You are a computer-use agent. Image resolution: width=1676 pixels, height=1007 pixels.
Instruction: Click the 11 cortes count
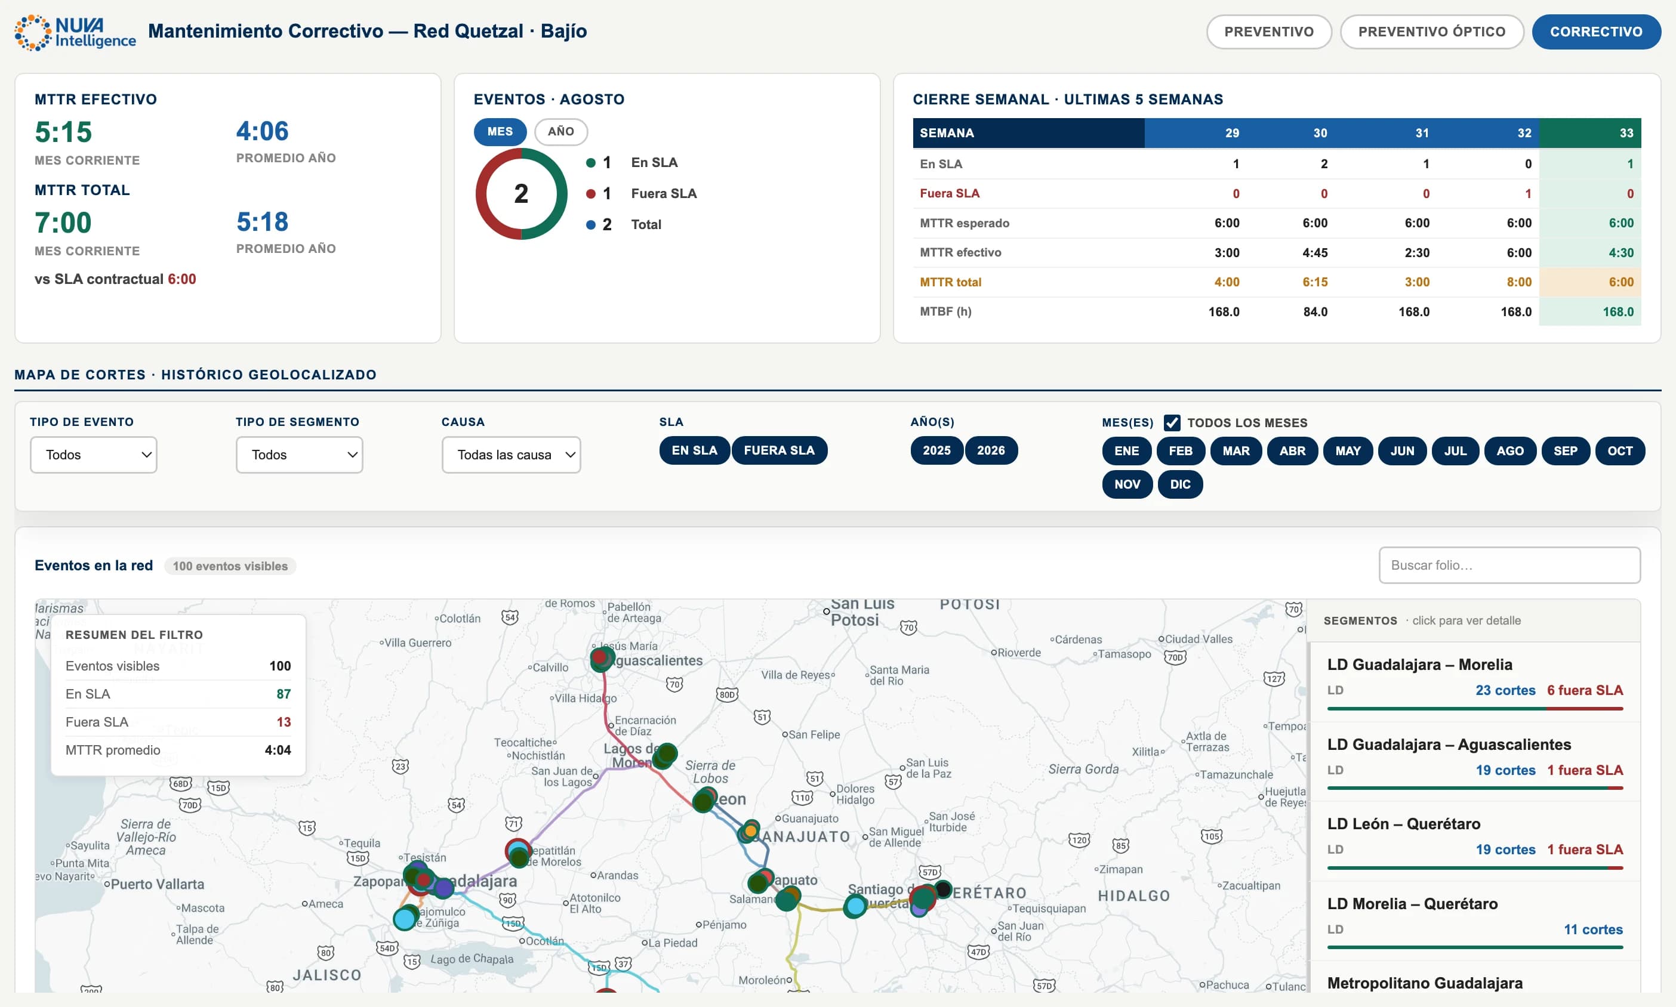[x=1592, y=929]
